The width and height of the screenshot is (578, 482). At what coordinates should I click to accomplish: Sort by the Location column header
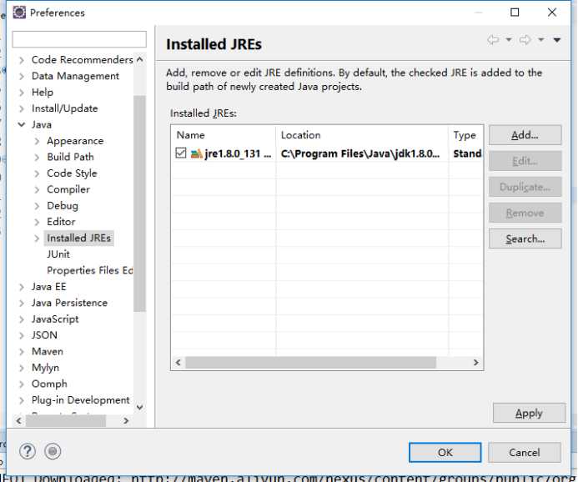coord(362,135)
